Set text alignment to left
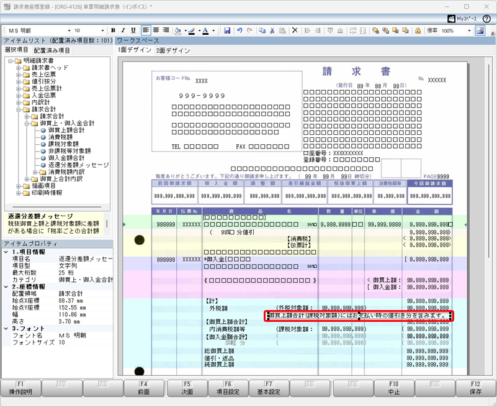497x407 pixels. click(146, 30)
